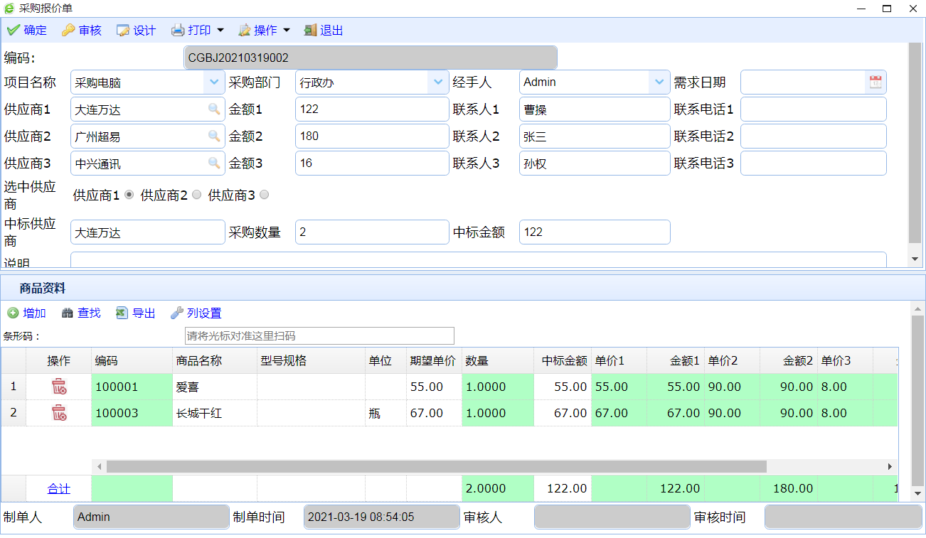This screenshot has height=538, width=926.
Task: Click the green plus 增加 icon
Action: click(x=13, y=313)
